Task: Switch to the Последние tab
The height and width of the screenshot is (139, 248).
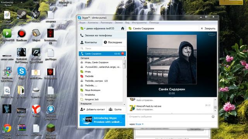Action: pyautogui.click(x=114, y=42)
